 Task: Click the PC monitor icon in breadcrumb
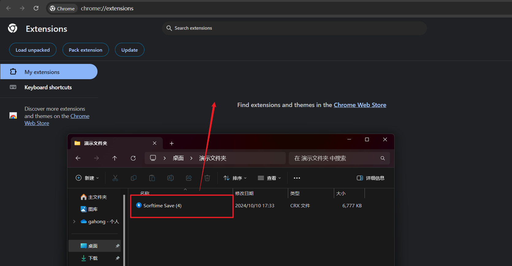coord(153,158)
